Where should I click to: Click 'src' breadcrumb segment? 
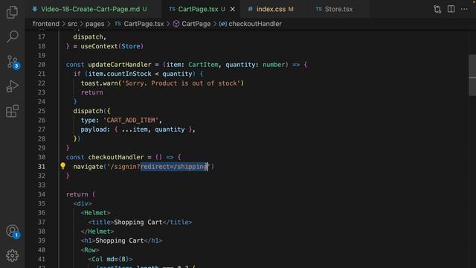(x=72, y=24)
